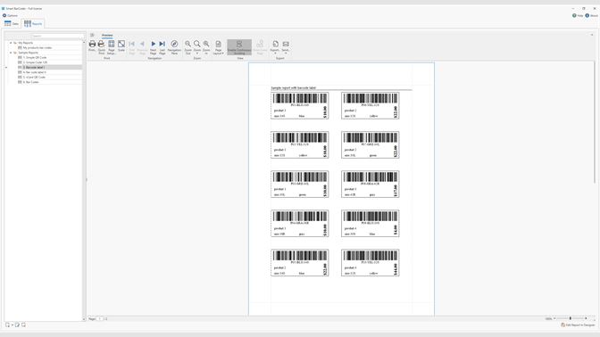
Task: Click the collapse ribbon arrow at top right
Action: pyautogui.click(x=592, y=35)
